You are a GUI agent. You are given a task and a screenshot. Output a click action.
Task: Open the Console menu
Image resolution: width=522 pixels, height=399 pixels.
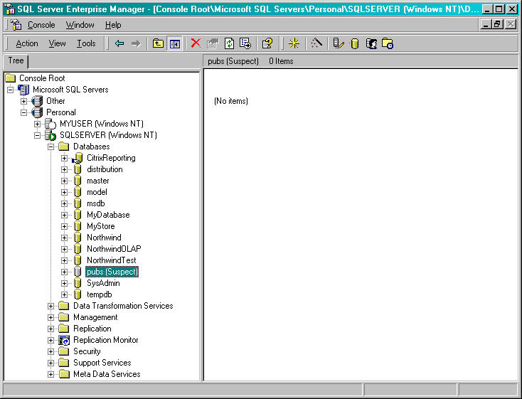(x=41, y=25)
